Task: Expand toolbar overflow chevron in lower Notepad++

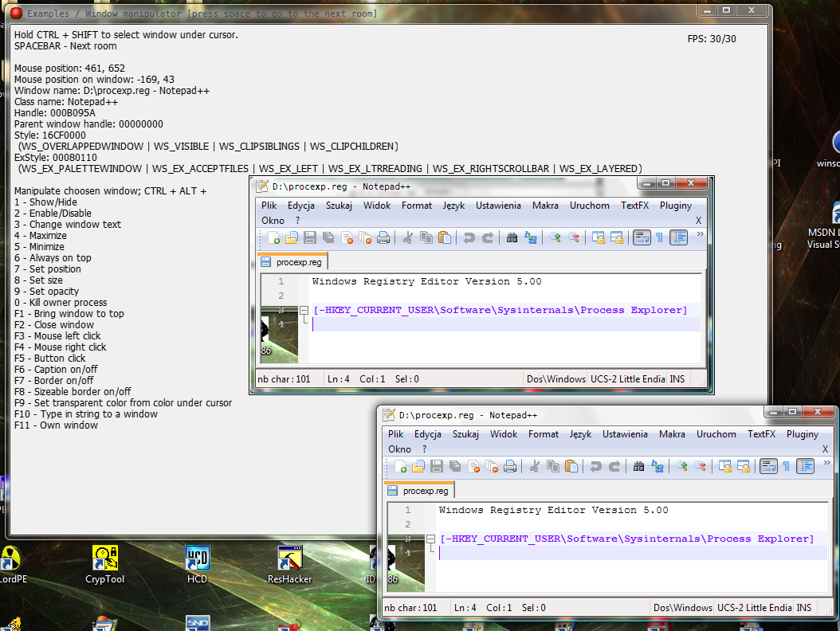Action: [826, 463]
